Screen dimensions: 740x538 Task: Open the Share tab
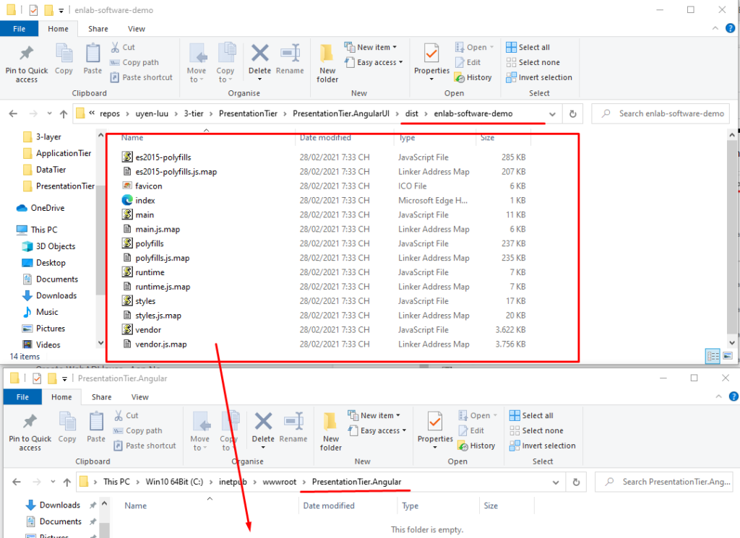98,29
